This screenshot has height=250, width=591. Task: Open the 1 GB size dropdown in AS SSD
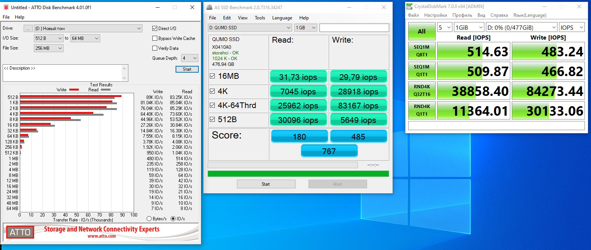click(306, 27)
